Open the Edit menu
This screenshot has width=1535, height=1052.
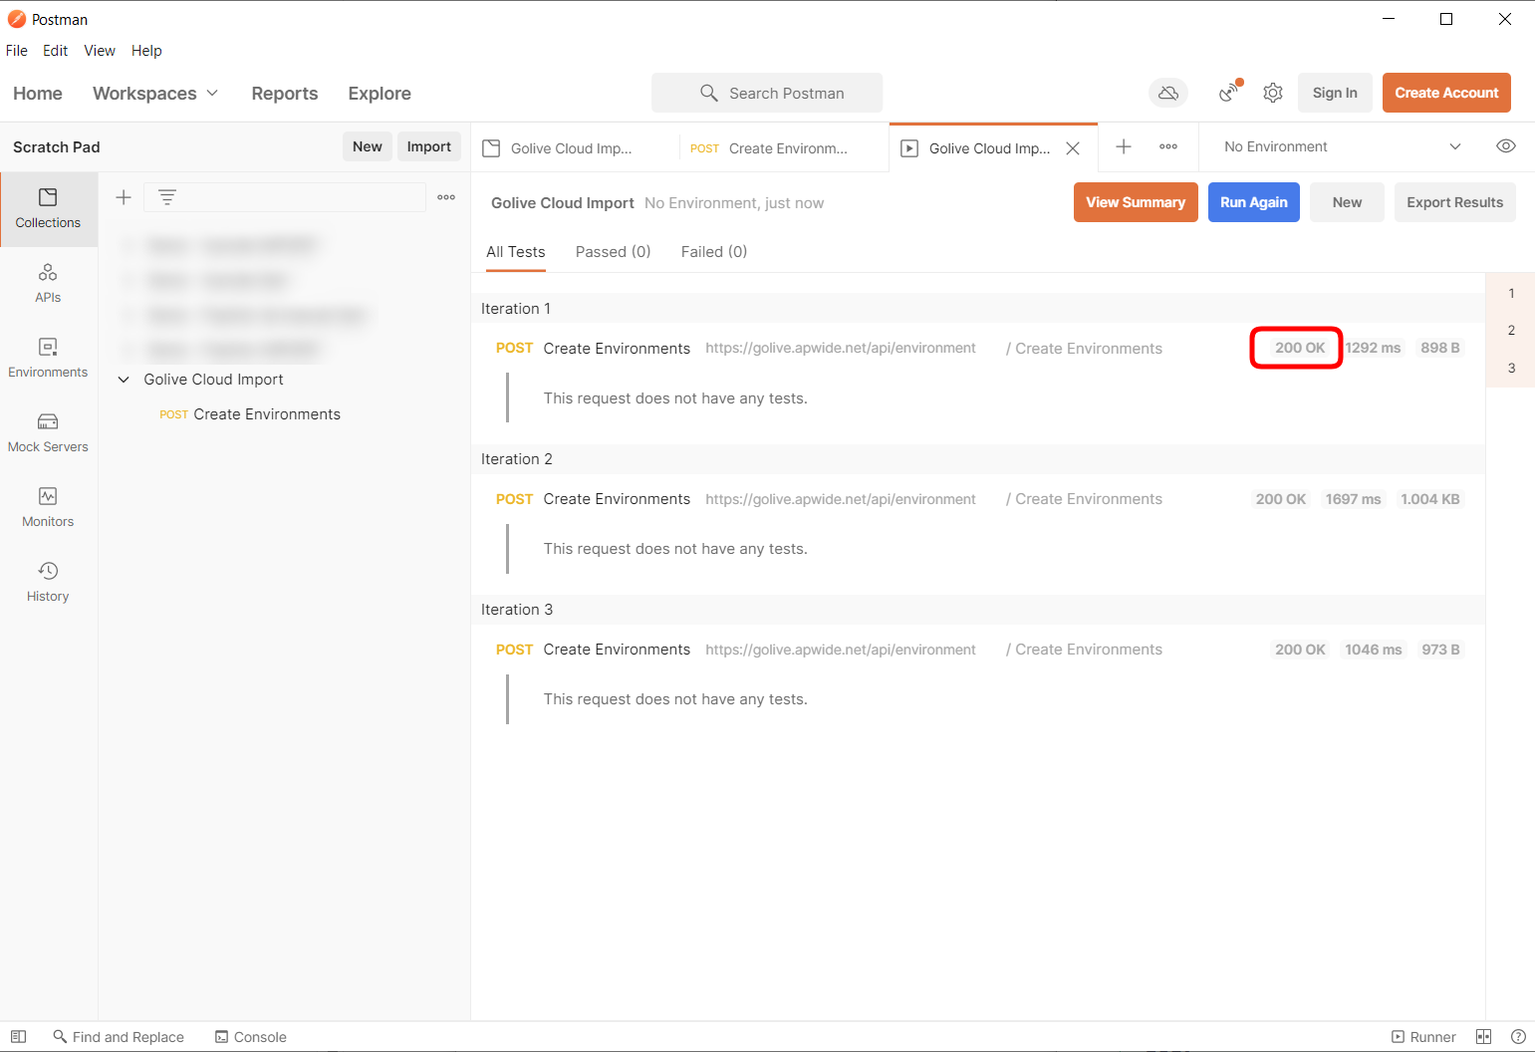coord(56,51)
